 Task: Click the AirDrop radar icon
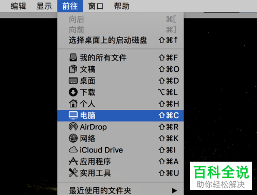73,127
